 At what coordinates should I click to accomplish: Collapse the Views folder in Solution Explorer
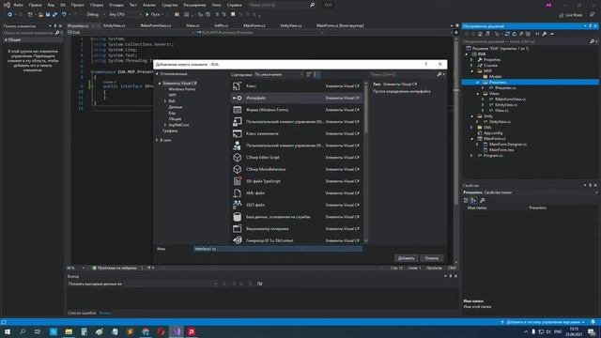click(478, 94)
